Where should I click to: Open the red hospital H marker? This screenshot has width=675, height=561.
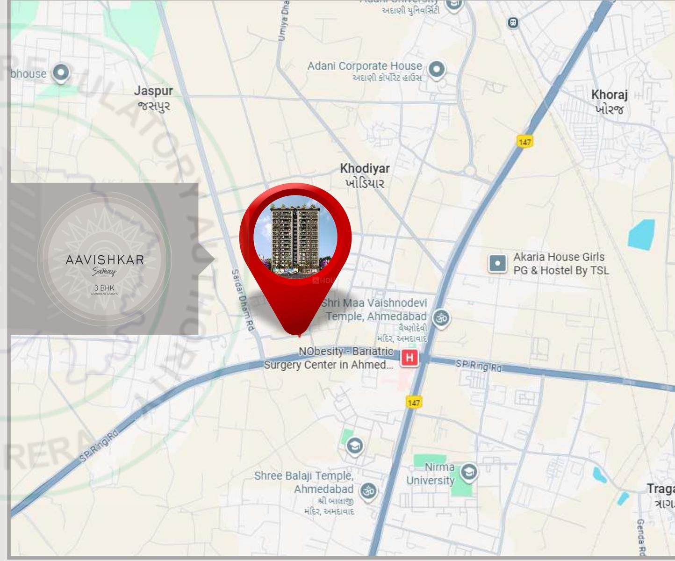click(x=409, y=358)
